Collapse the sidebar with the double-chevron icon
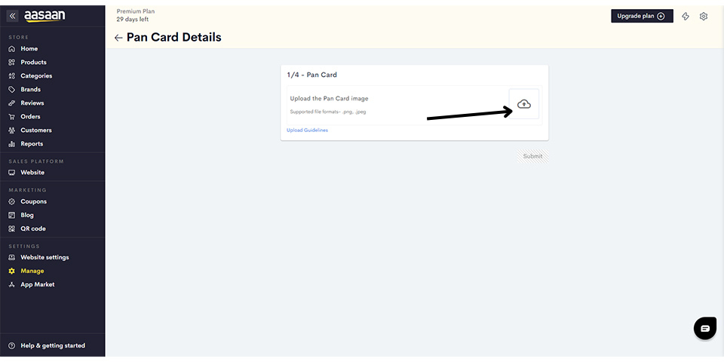The image size is (724, 362). 13,16
